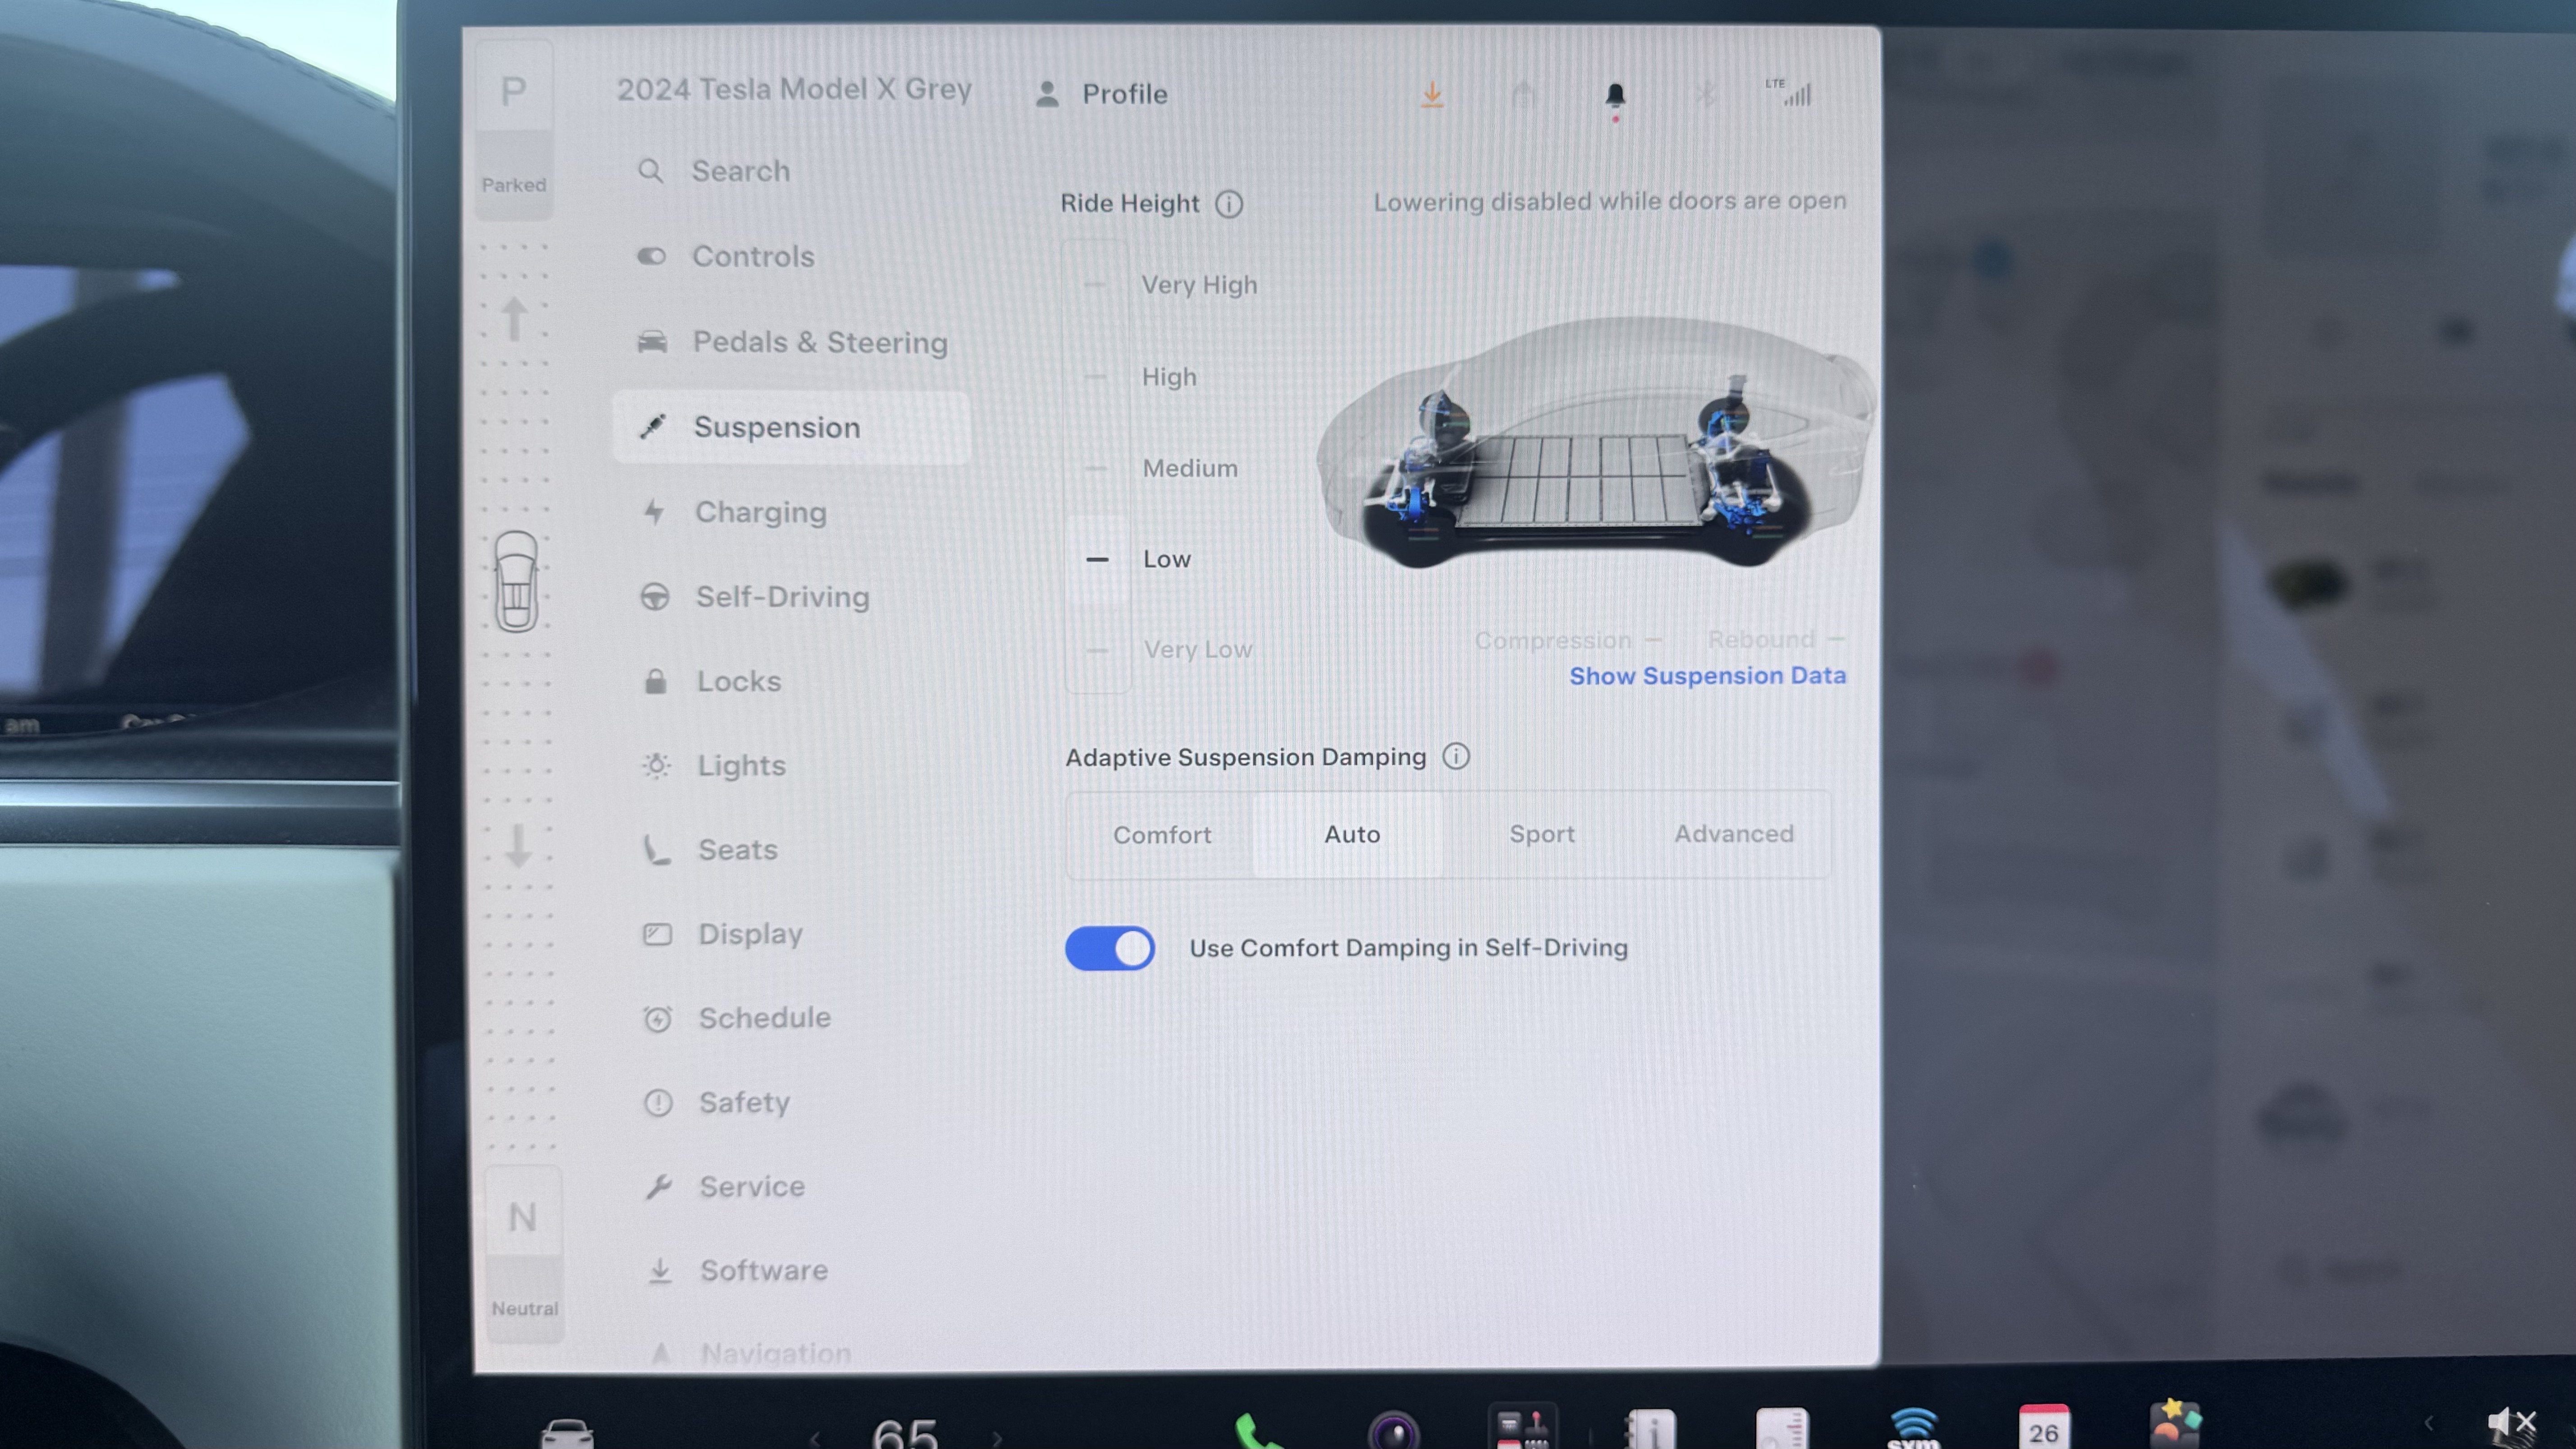Click Show Suspension Data link
Viewport: 2576px width, 1449px height.
(1707, 676)
